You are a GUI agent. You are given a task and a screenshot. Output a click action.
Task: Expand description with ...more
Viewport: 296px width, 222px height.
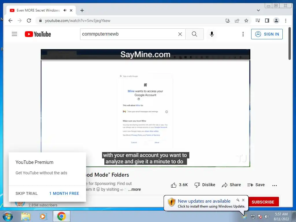coord(134,189)
